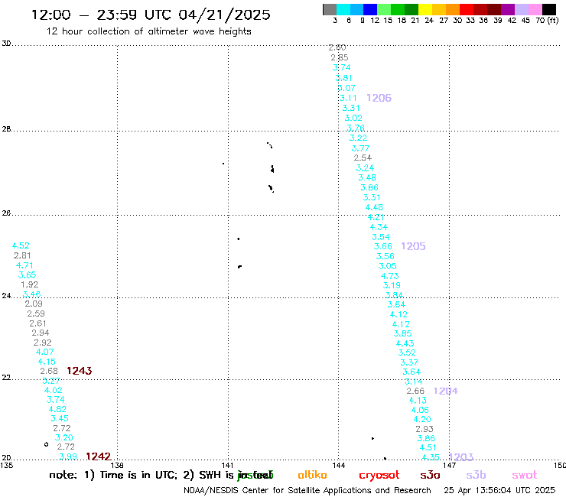Click the cyan legend swatch before 6
The width and height of the screenshot is (566, 497).
[343, 9]
